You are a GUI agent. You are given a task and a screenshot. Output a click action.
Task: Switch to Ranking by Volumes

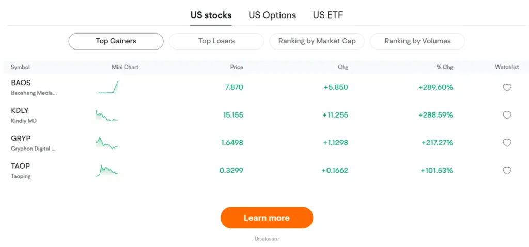pyautogui.click(x=417, y=41)
